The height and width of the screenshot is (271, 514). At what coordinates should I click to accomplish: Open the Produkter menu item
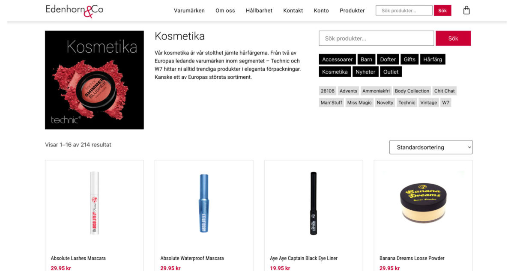[x=352, y=11]
